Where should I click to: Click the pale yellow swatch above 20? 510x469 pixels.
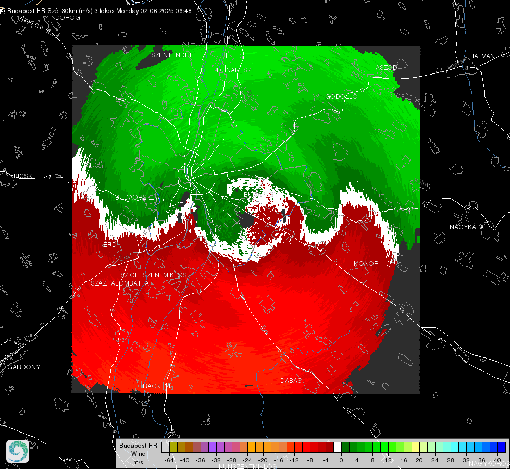click(416, 447)
